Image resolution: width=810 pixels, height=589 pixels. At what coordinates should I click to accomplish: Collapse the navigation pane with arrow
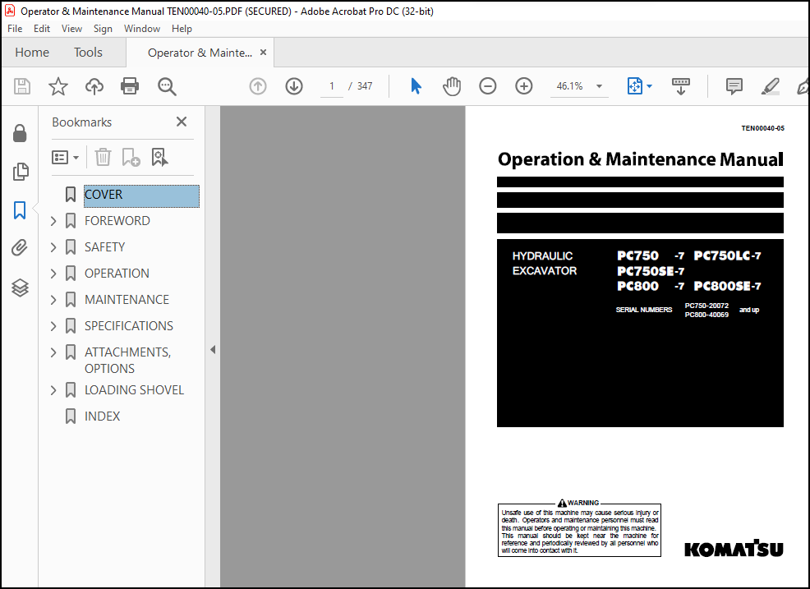point(213,350)
